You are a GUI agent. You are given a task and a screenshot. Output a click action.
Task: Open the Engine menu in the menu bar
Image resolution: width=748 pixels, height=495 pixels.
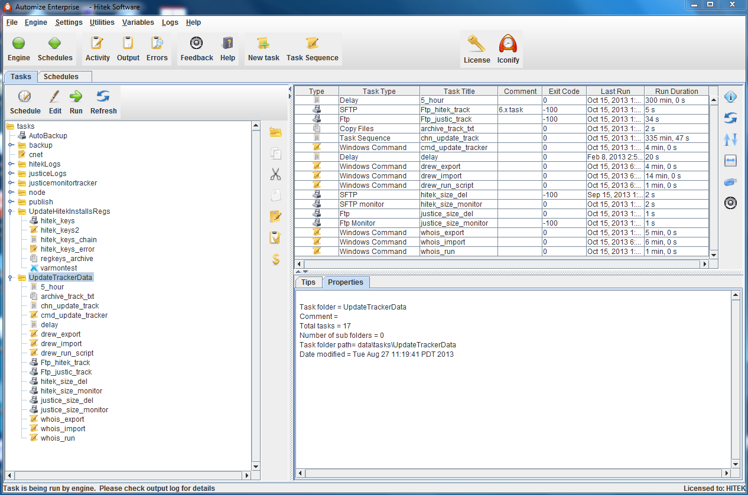click(36, 22)
